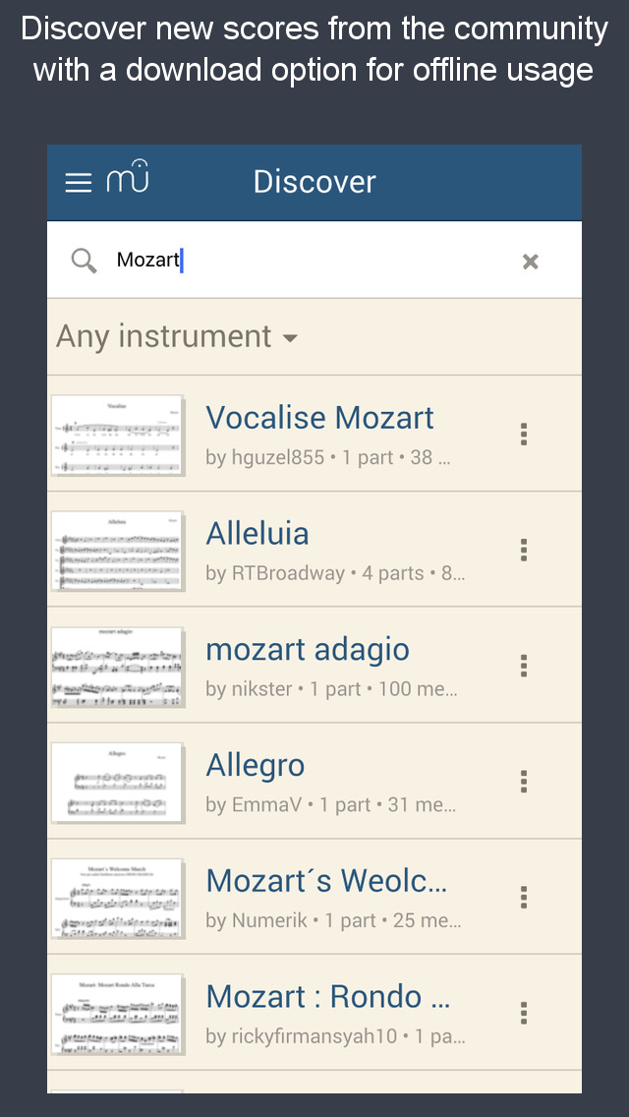Click the search magnifier icon
629x1117 pixels.
85,261
